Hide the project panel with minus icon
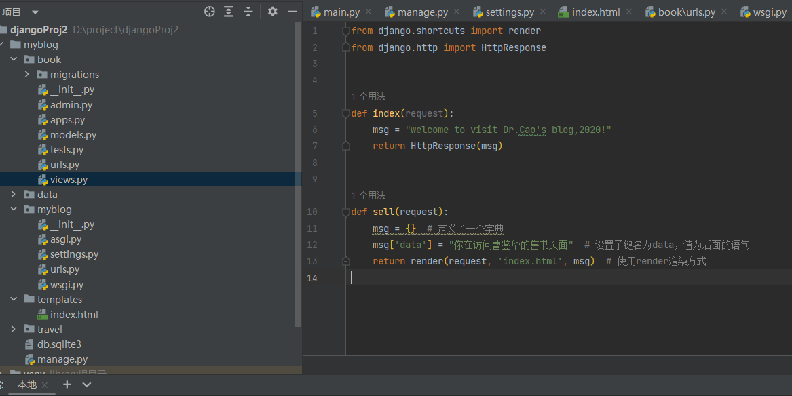The width and height of the screenshot is (792, 396). pos(292,12)
